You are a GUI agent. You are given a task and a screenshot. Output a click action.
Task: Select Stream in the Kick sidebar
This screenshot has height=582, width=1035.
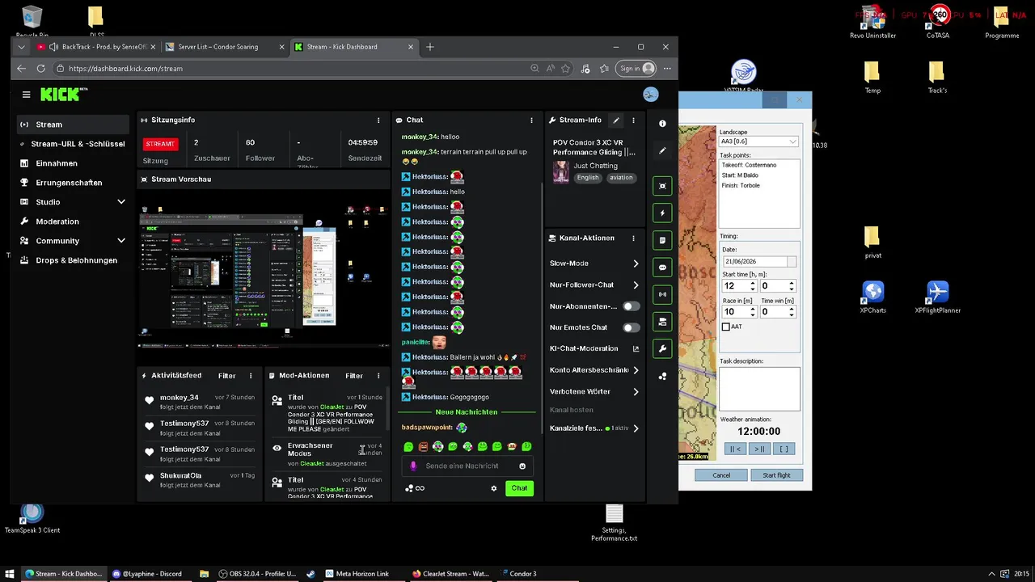pyautogui.click(x=73, y=124)
